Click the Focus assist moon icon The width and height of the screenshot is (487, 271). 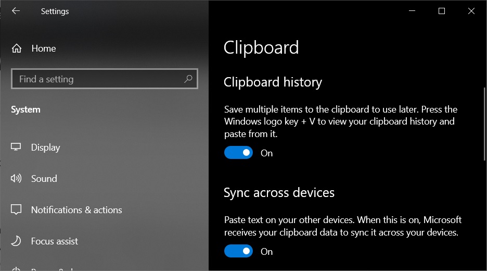point(16,241)
